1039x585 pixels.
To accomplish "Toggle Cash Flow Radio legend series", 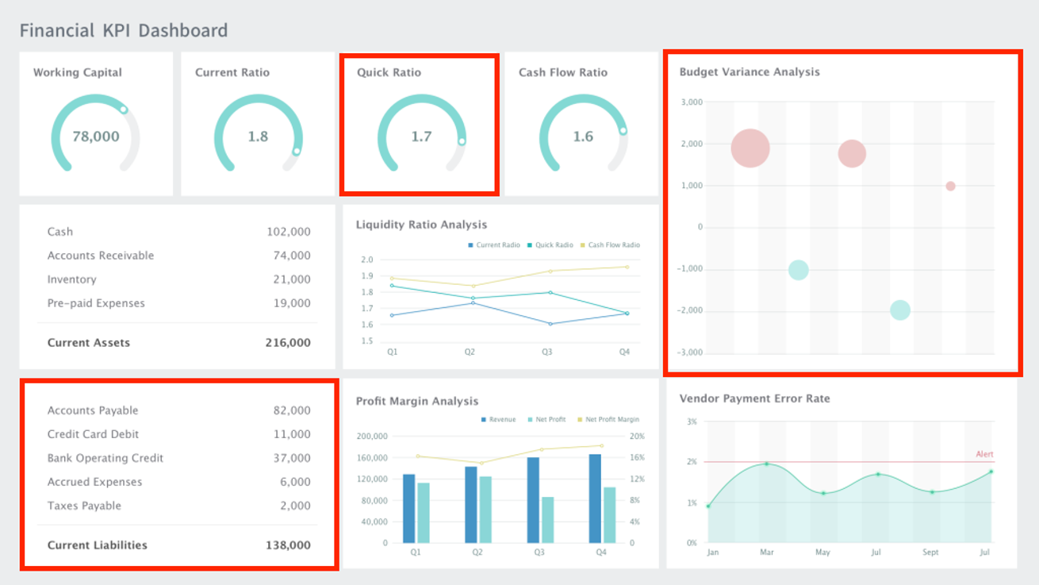I will (609, 245).
